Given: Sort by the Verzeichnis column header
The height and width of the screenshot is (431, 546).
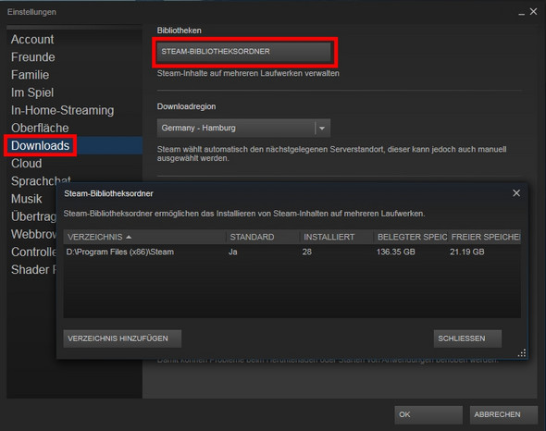Looking at the screenshot, I should [144, 237].
